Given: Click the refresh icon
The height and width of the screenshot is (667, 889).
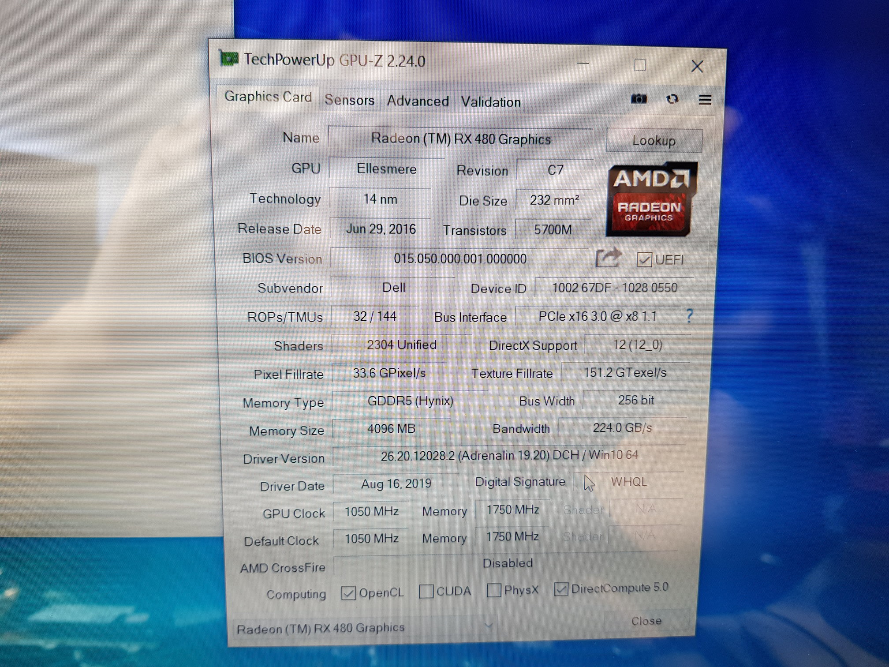Looking at the screenshot, I should tap(672, 99).
